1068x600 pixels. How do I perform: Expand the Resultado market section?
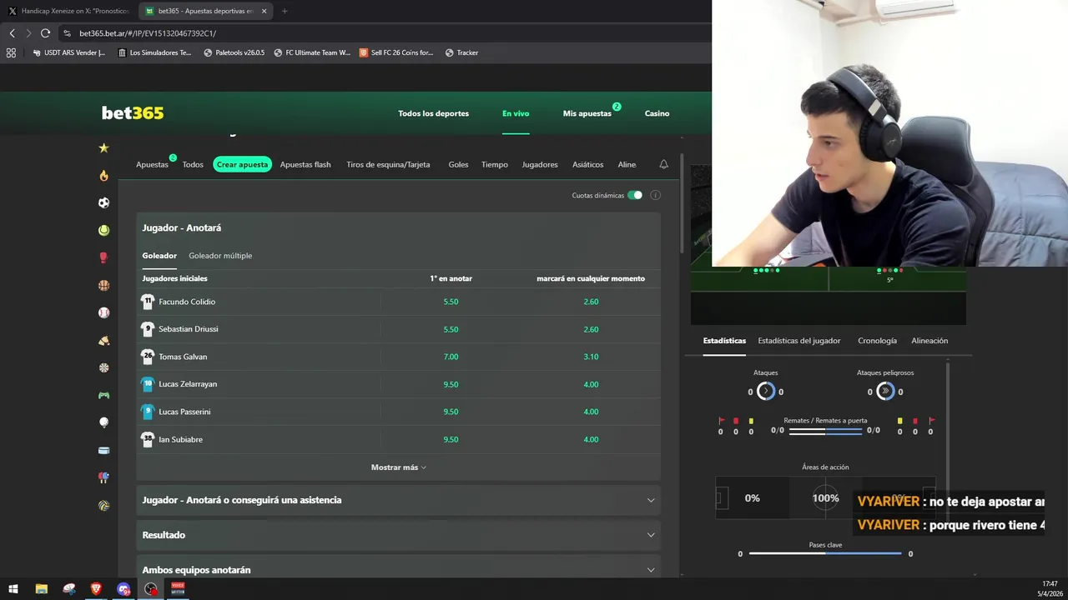tap(398, 535)
